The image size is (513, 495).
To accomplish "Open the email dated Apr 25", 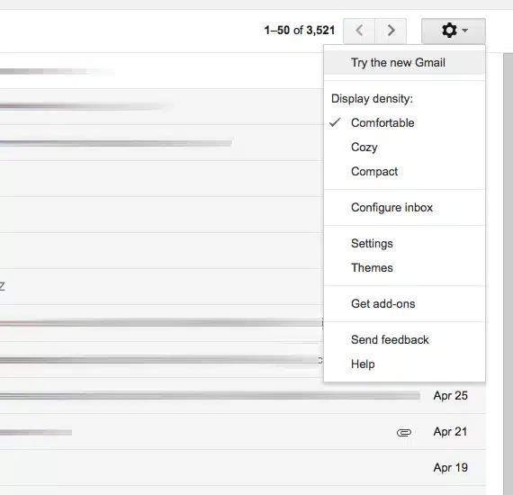I will tap(243, 395).
